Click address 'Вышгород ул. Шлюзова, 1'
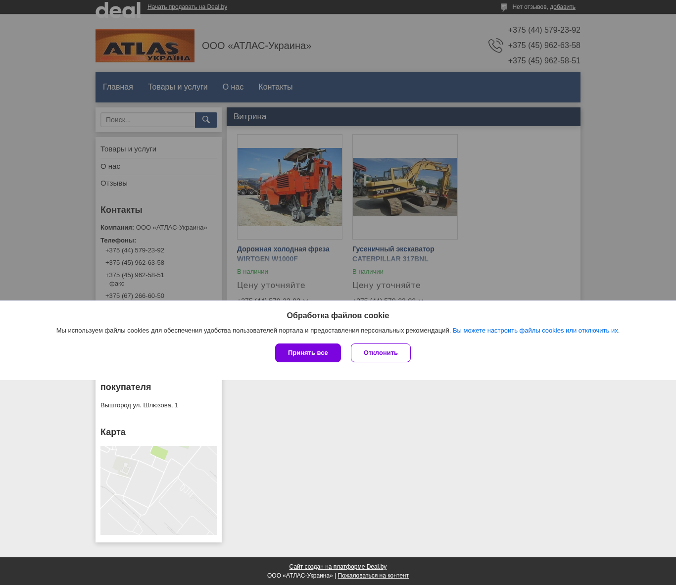The image size is (676, 585). [139, 405]
